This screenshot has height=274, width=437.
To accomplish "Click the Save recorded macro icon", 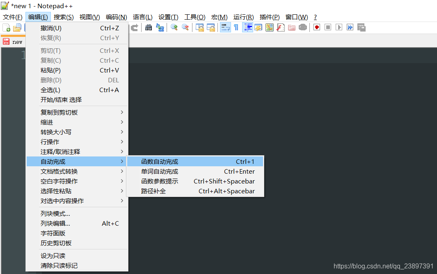I will tap(361, 27).
